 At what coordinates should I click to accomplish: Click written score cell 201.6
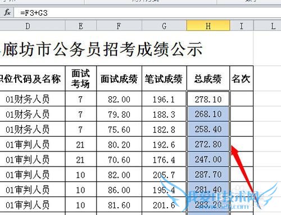coord(164,205)
